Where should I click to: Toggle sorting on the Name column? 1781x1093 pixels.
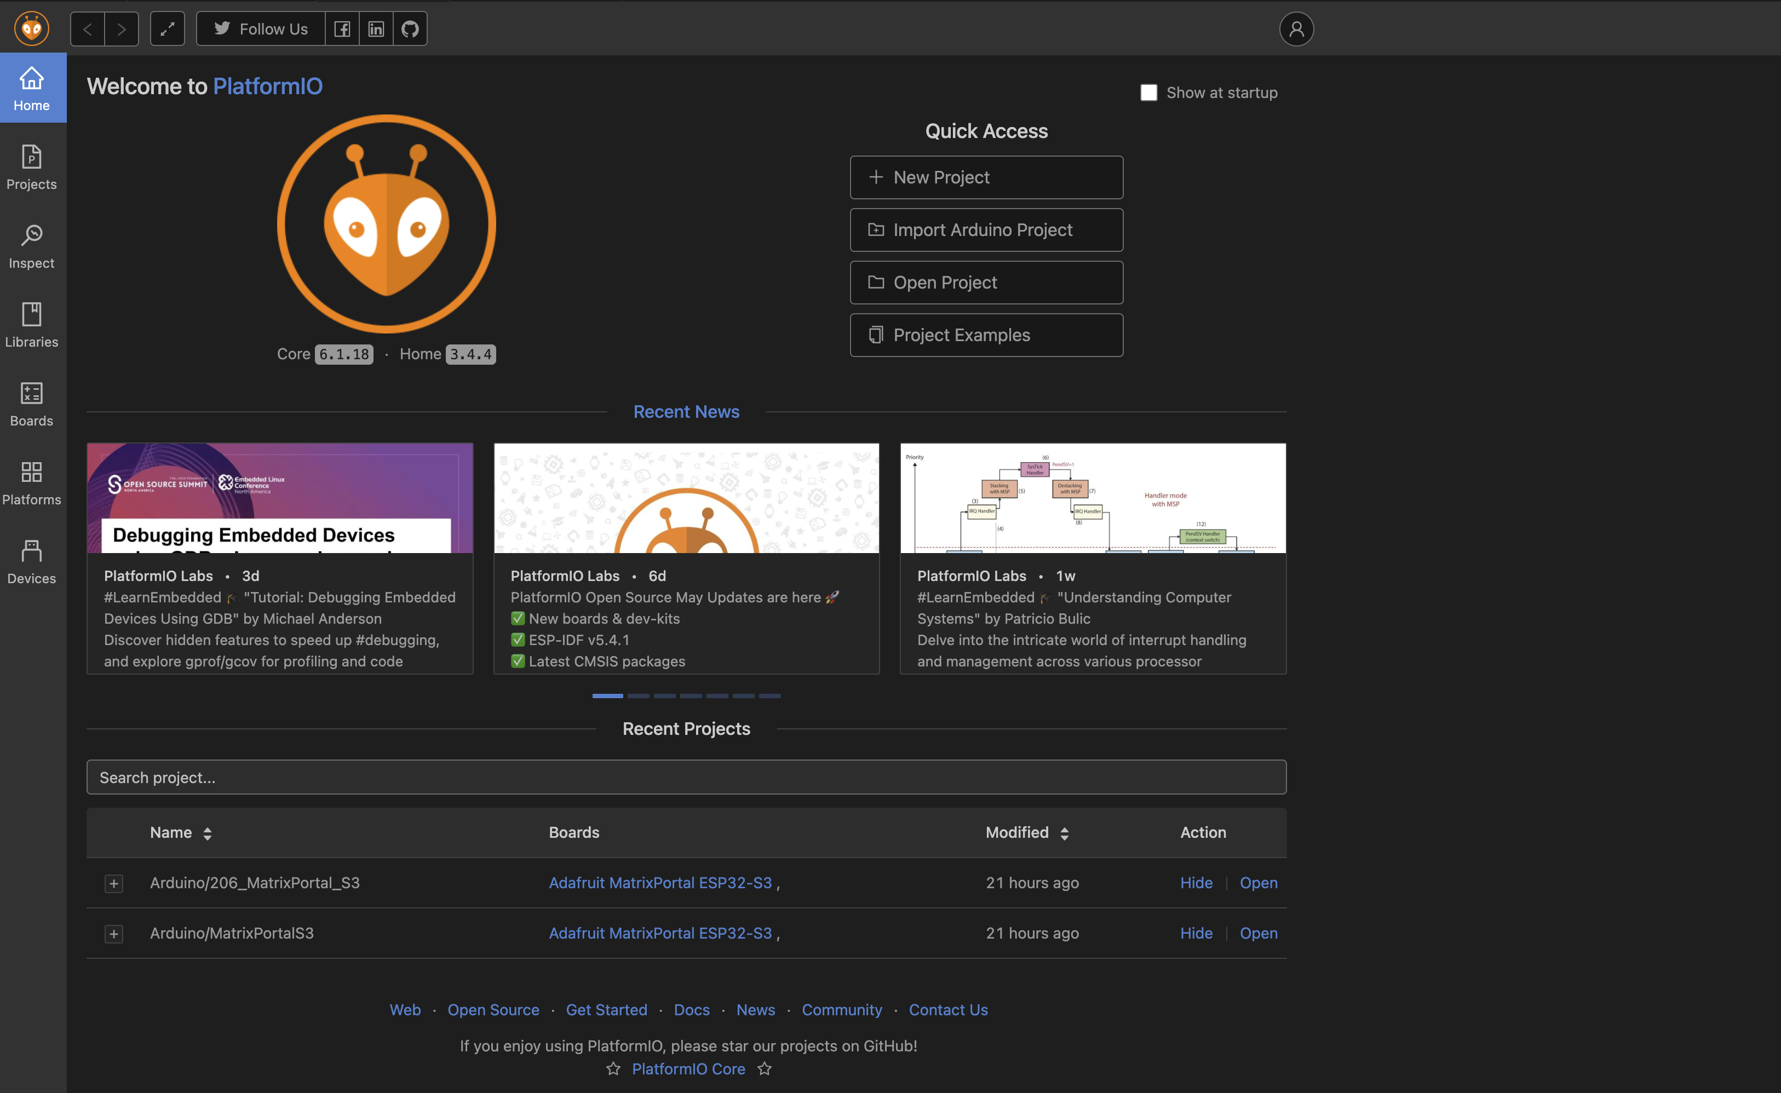coord(205,833)
